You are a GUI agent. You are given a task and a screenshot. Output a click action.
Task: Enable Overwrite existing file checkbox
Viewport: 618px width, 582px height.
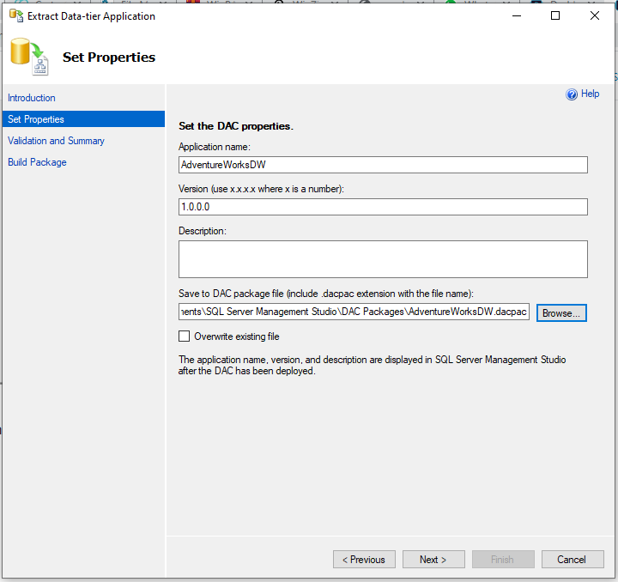pyautogui.click(x=184, y=336)
